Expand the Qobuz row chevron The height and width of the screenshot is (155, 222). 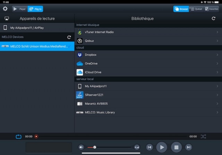pos(217,41)
